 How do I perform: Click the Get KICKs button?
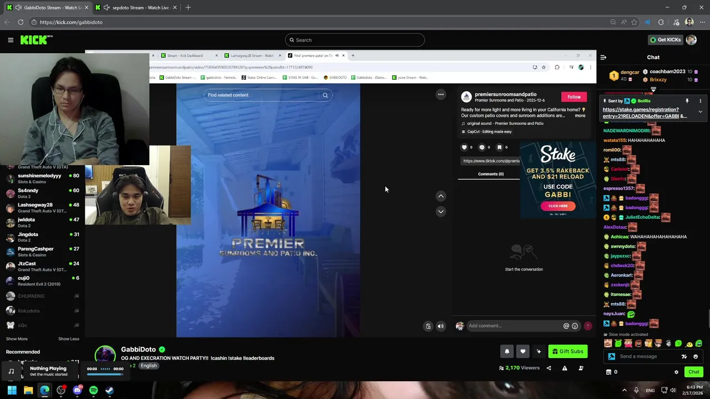665,40
